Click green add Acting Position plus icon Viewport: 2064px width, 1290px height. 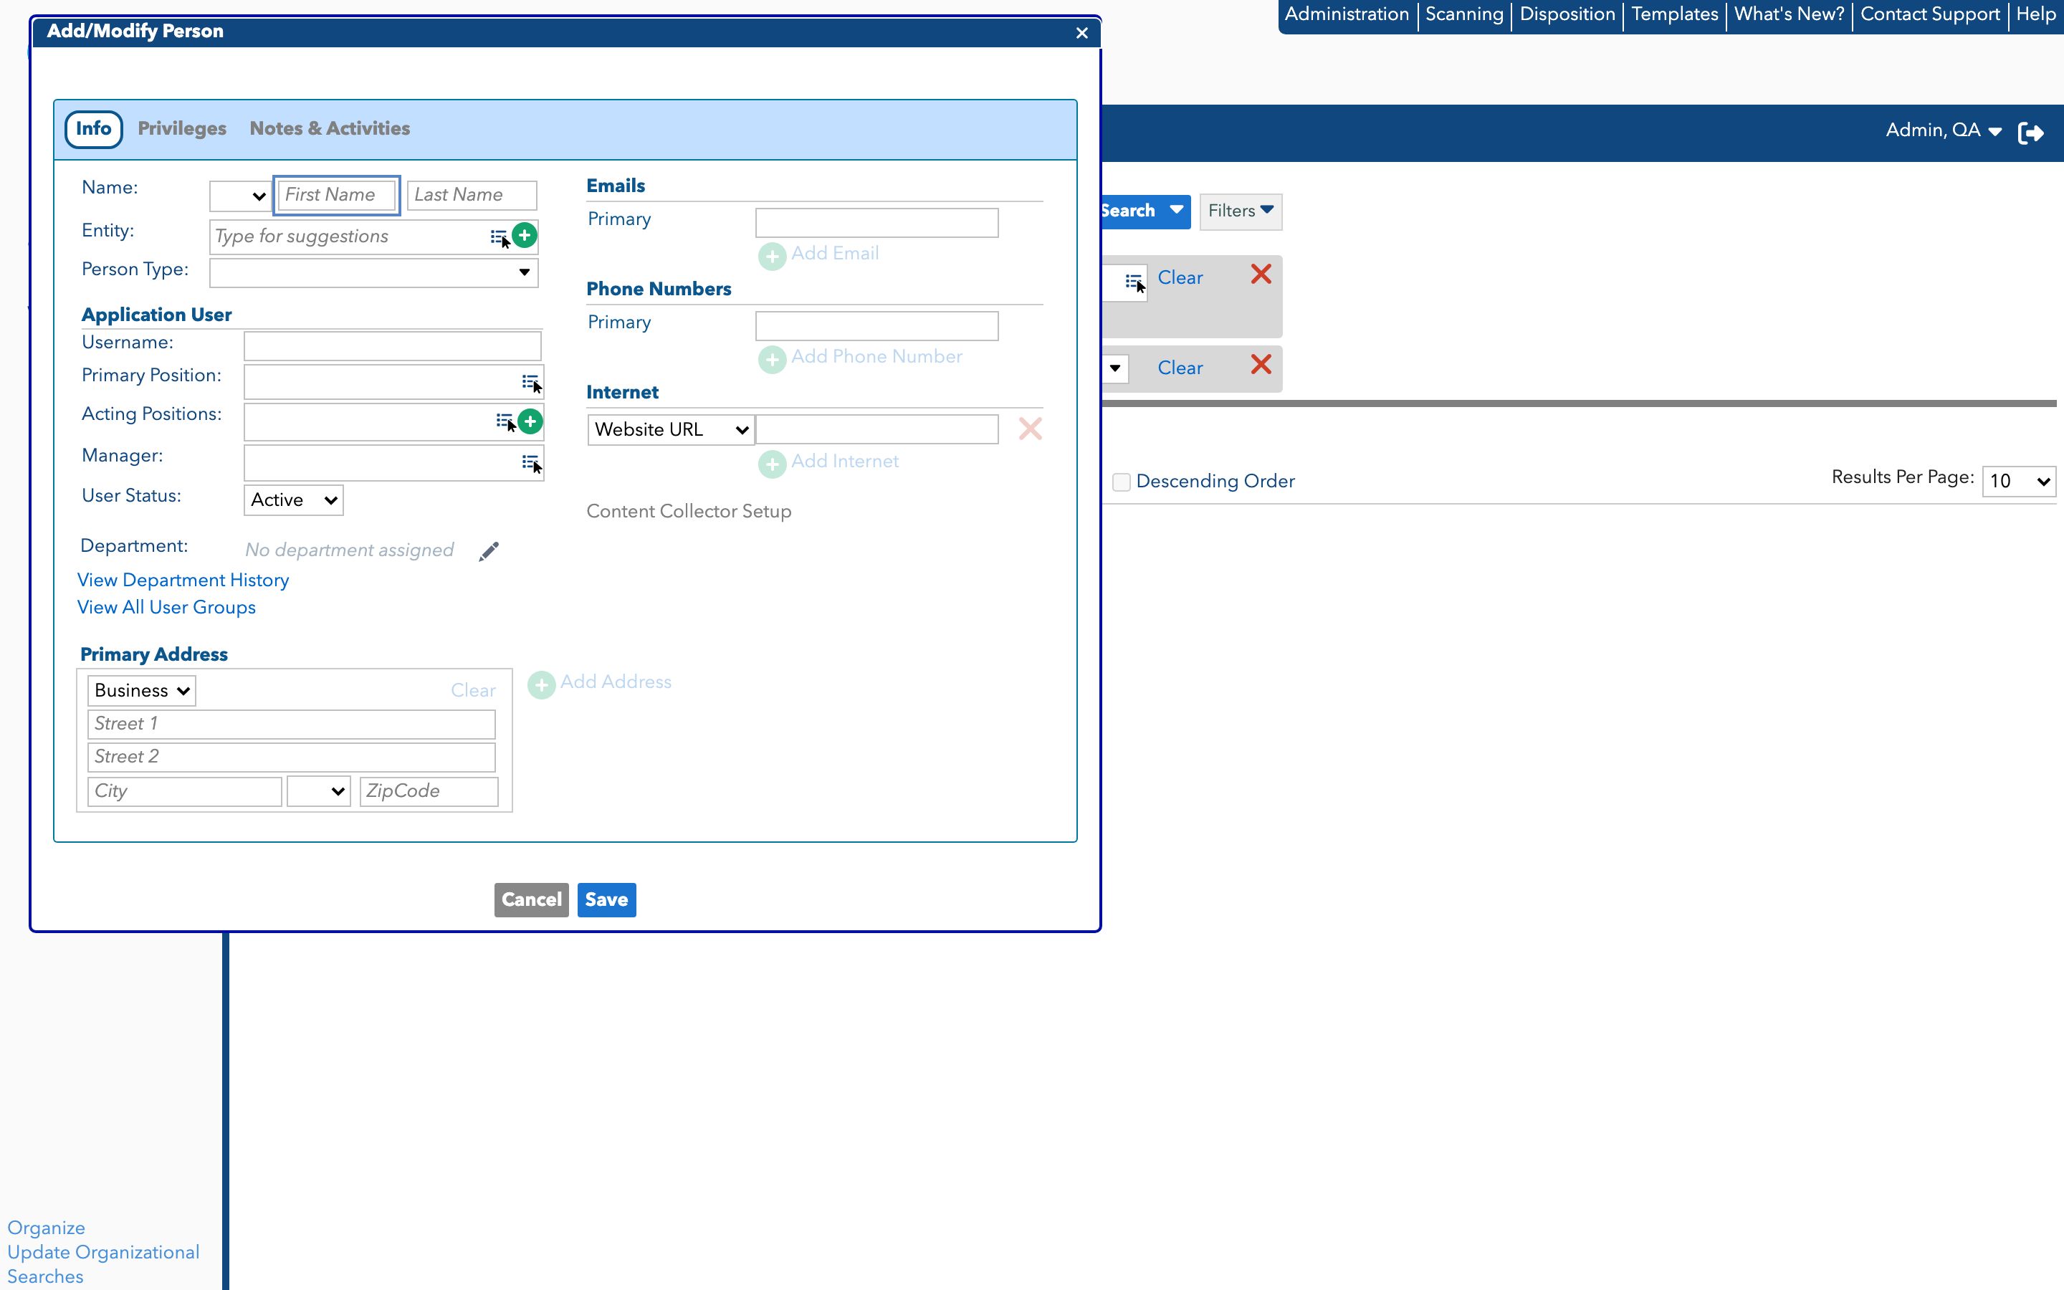point(530,421)
